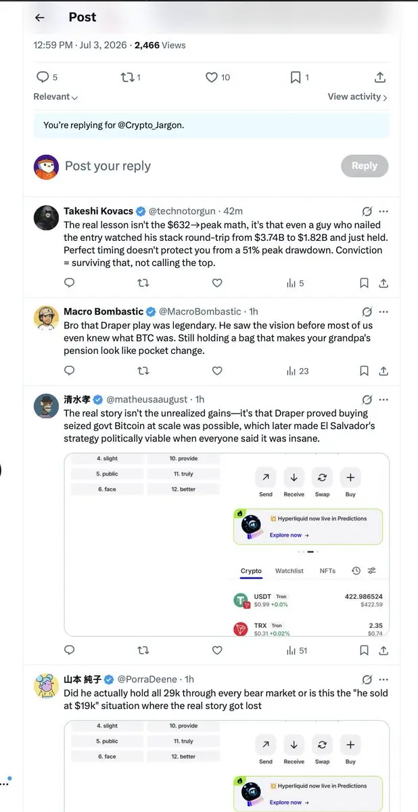This screenshot has width=418, height=812.
Task: Open the Relevant sort dropdown
Action: (55, 97)
